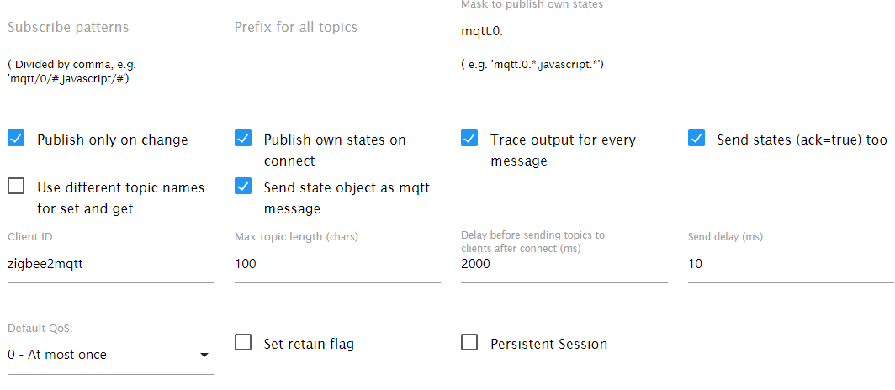Screen dimensions: 895x390
Task: Disable Publish own states on connect
Action: 243,139
